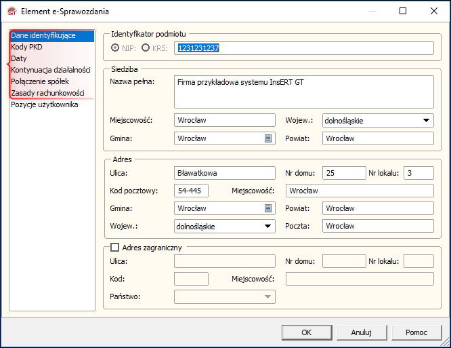The height and width of the screenshot is (348, 451).
Task: Select Dane identyfikujące in the side list
Action: click(52, 35)
